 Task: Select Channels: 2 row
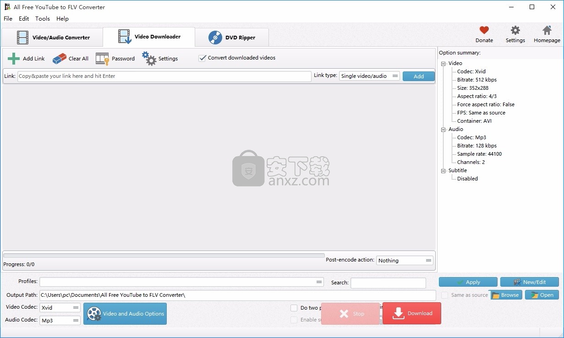tap(471, 162)
